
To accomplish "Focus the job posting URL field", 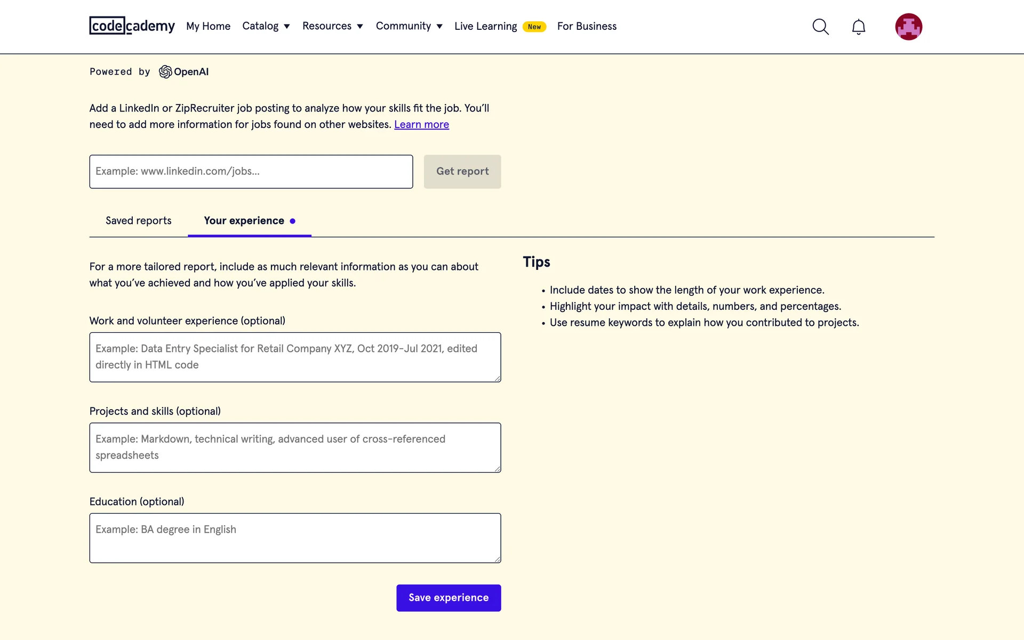I will [x=251, y=172].
